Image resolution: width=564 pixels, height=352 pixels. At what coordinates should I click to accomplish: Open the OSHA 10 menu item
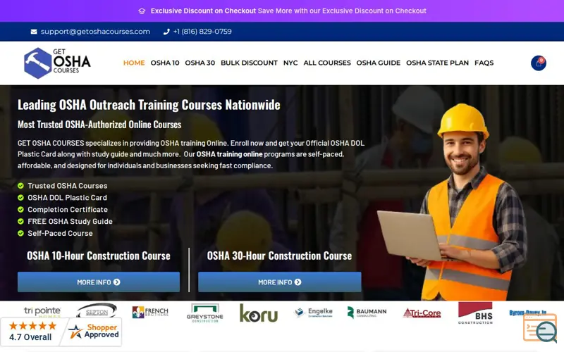pos(165,63)
